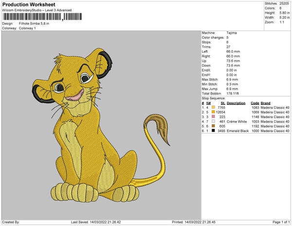Viewport: 292px width, 226px height.
Task: Click the Height value 5.80 in
Action: (x=284, y=13)
